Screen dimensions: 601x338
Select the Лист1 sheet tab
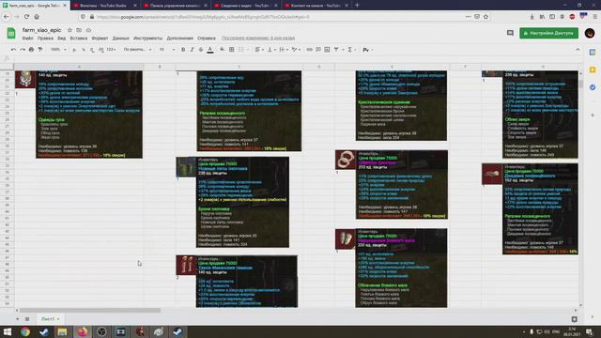tap(50, 319)
